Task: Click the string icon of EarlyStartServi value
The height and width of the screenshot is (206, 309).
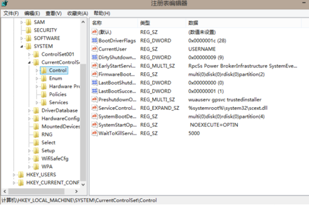Action: [x=95, y=66]
